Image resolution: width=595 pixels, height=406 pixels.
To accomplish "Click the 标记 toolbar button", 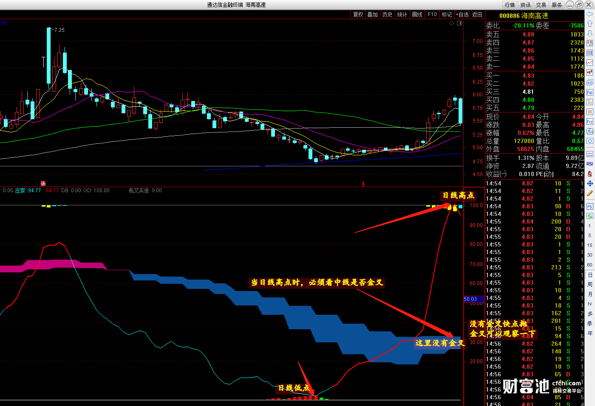I will tap(447, 14).
